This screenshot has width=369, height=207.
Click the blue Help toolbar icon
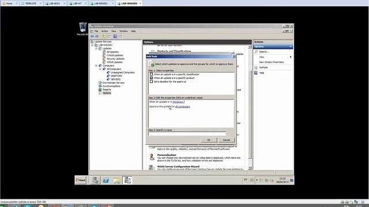[x=115, y=36]
